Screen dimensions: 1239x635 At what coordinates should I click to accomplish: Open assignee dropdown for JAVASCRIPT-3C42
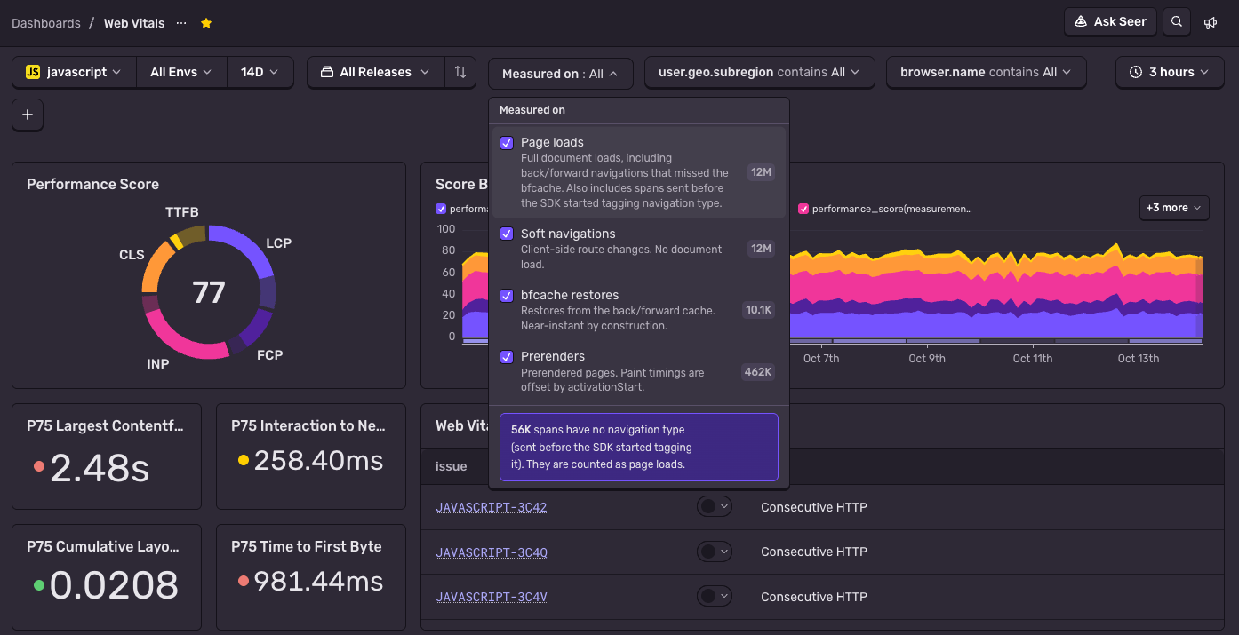point(715,505)
